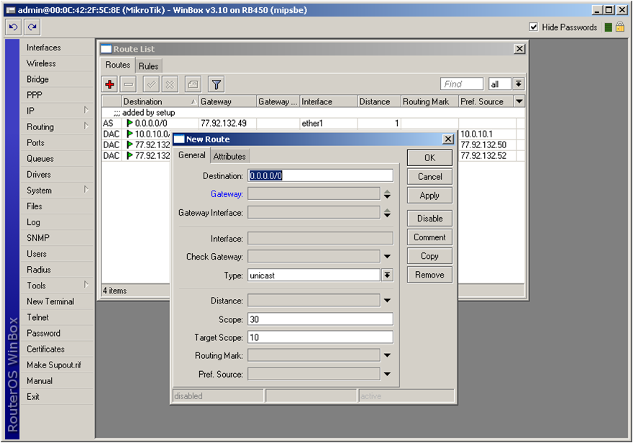The width and height of the screenshot is (633, 443).
Task: Click the Comment icon in the Route List toolbar
Action: [x=193, y=84]
